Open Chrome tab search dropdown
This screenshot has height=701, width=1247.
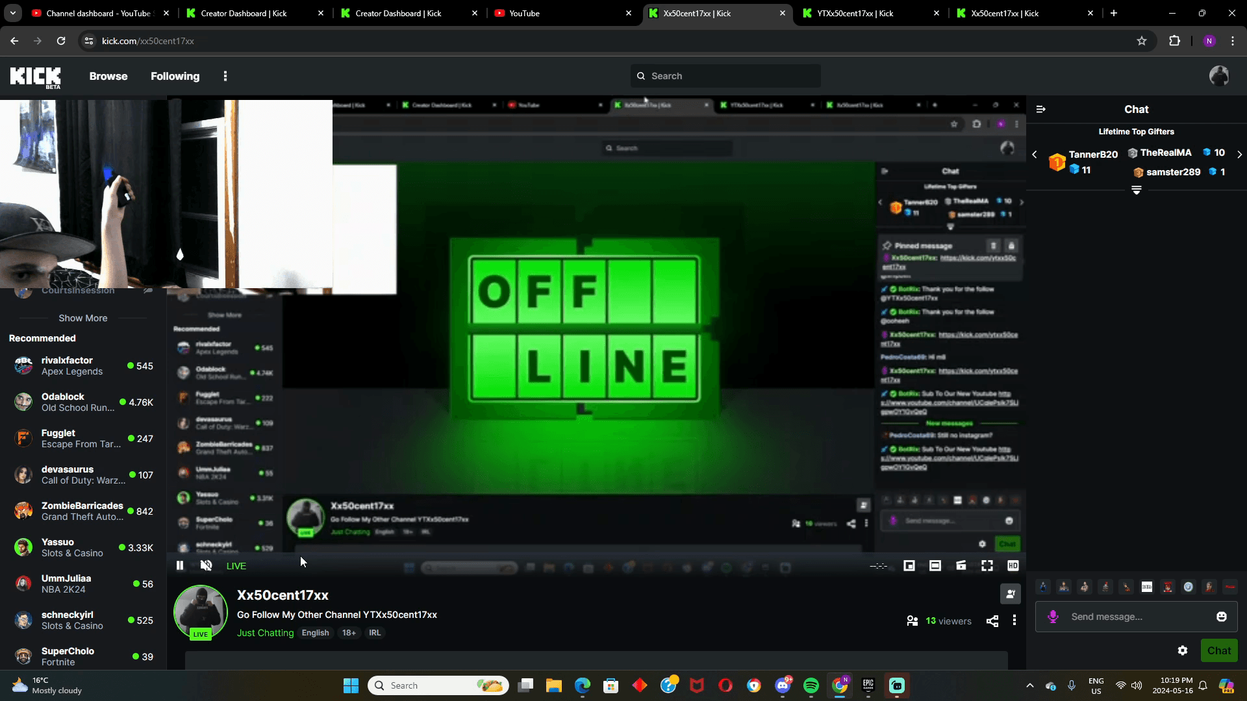[x=13, y=13]
